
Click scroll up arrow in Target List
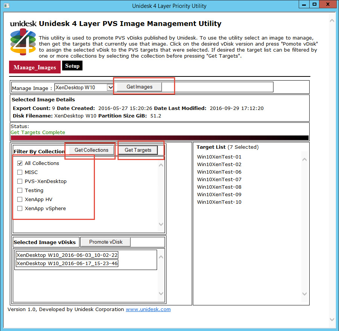tap(304, 160)
